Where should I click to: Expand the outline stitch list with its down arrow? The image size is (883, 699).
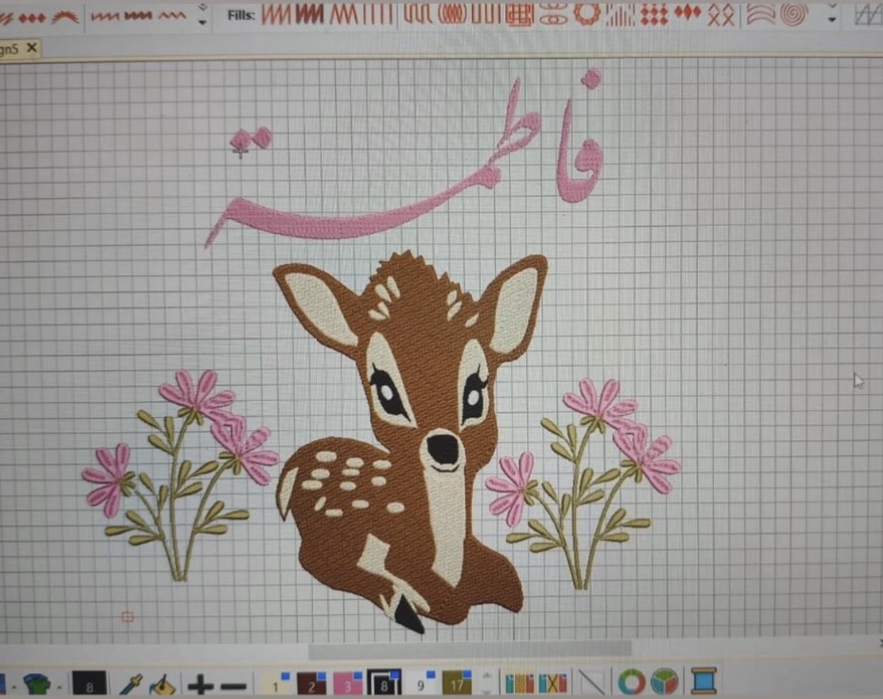(203, 23)
